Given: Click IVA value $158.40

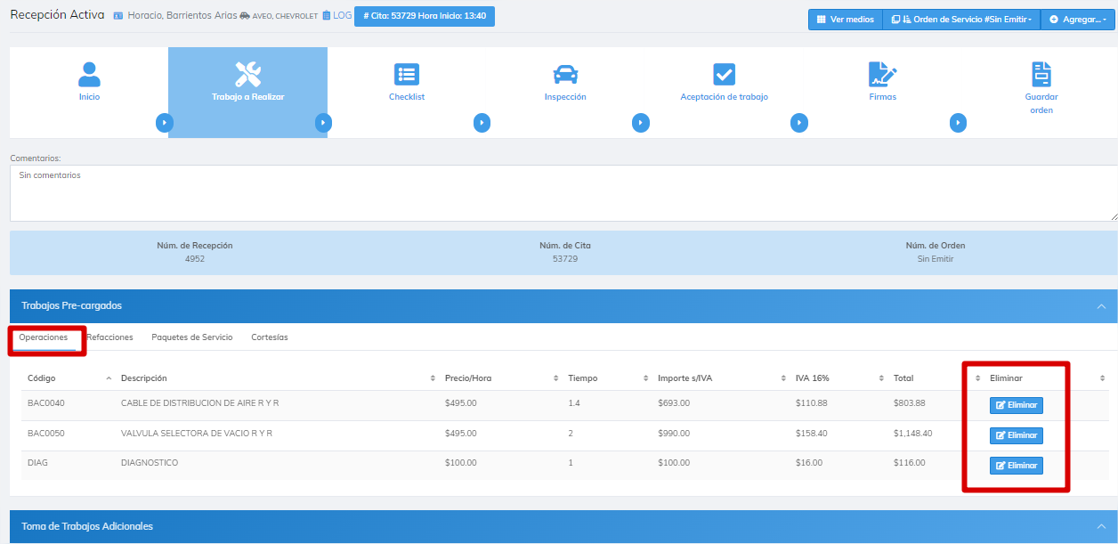Looking at the screenshot, I should [x=811, y=434].
